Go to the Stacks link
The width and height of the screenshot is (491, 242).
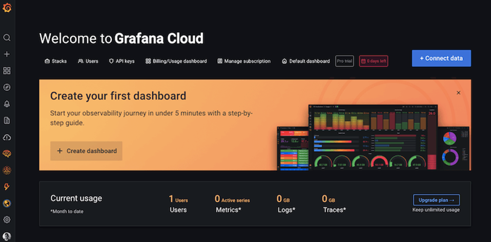pyautogui.click(x=55, y=61)
